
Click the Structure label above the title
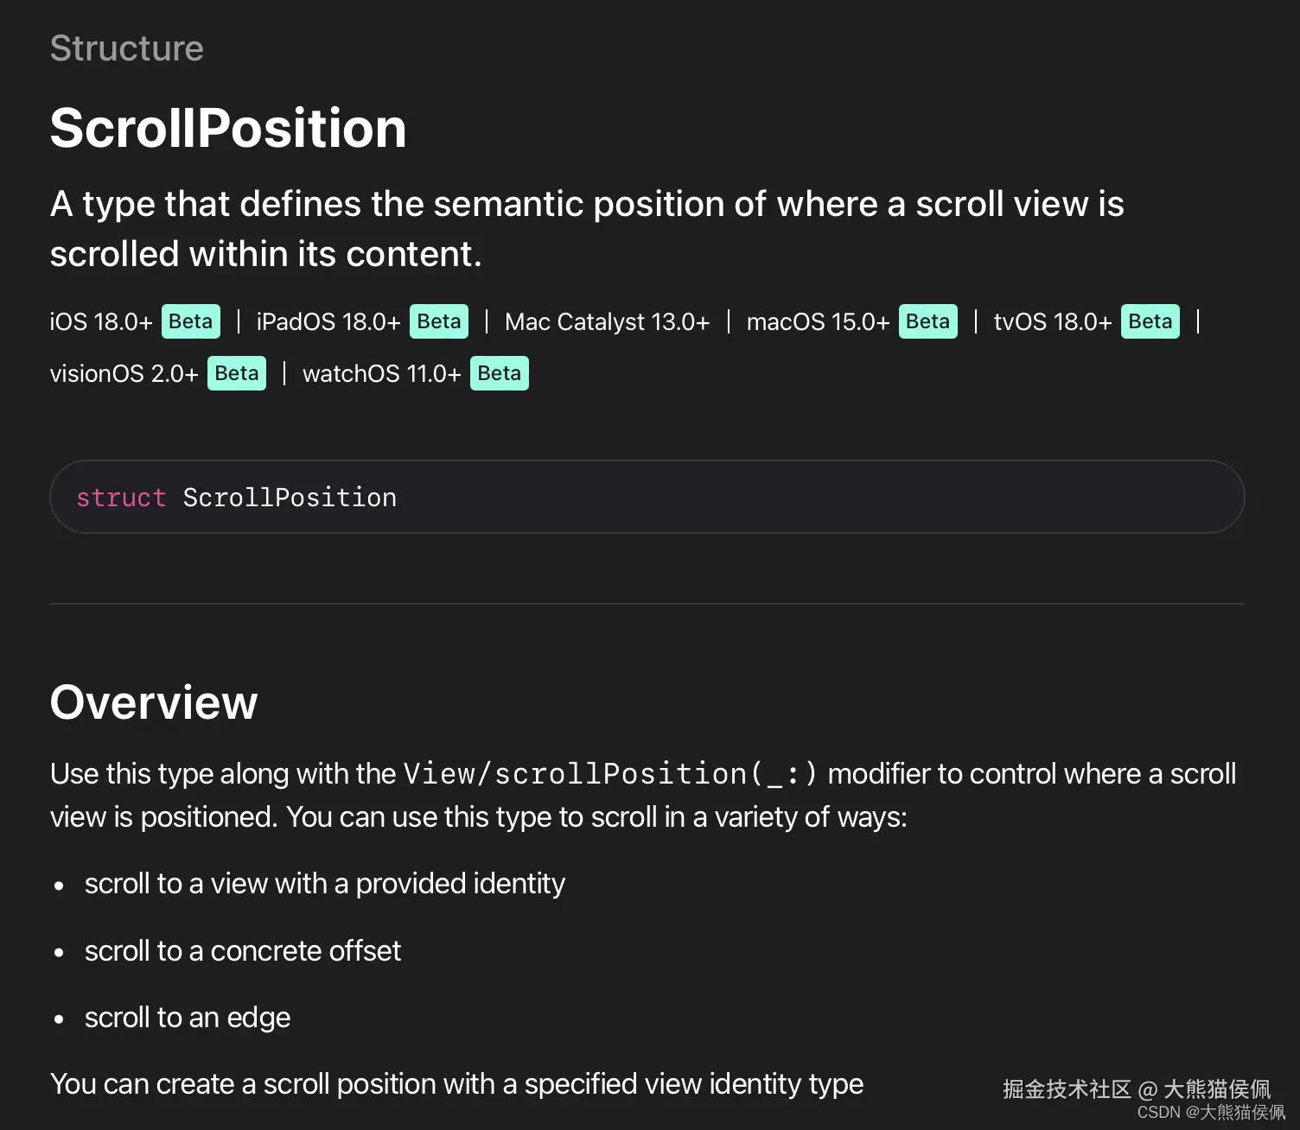point(126,48)
